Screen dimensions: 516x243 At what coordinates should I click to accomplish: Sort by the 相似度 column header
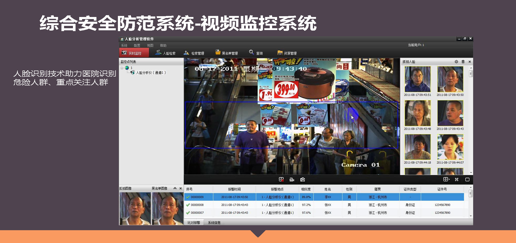[306, 189]
